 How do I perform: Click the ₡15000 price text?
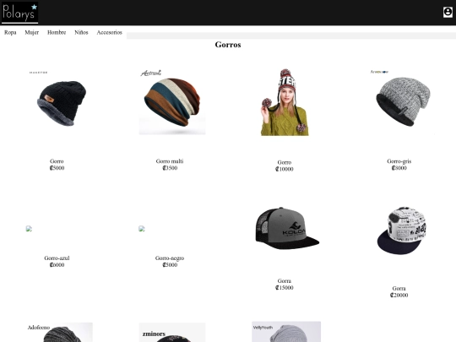click(285, 288)
